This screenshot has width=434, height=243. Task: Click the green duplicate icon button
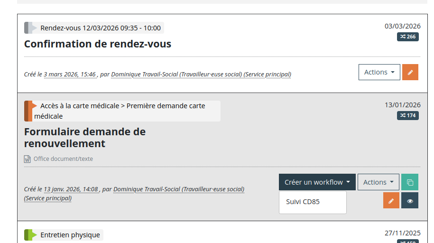(410, 182)
